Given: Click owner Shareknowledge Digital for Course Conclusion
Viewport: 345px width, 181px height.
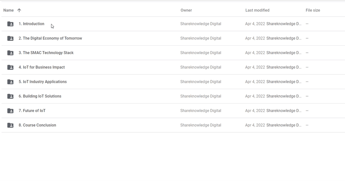Looking at the screenshot, I should point(201,125).
